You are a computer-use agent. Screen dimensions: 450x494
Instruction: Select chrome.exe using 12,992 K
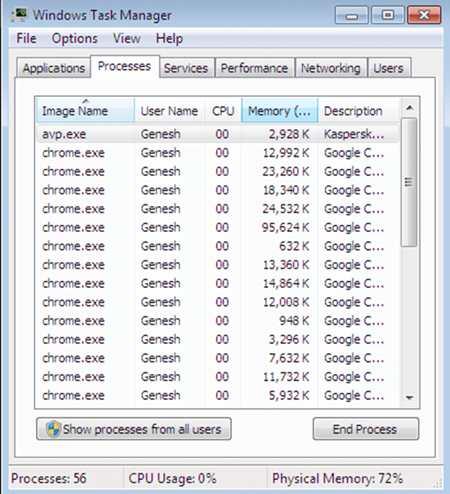218,153
